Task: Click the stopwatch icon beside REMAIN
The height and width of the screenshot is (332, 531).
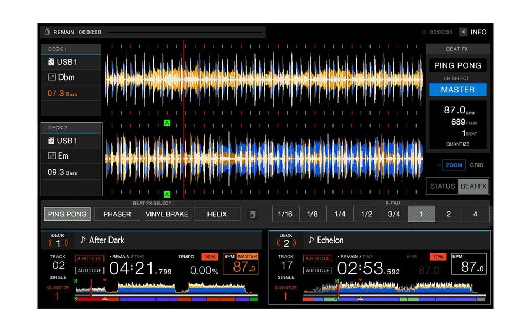Action: coord(48,32)
